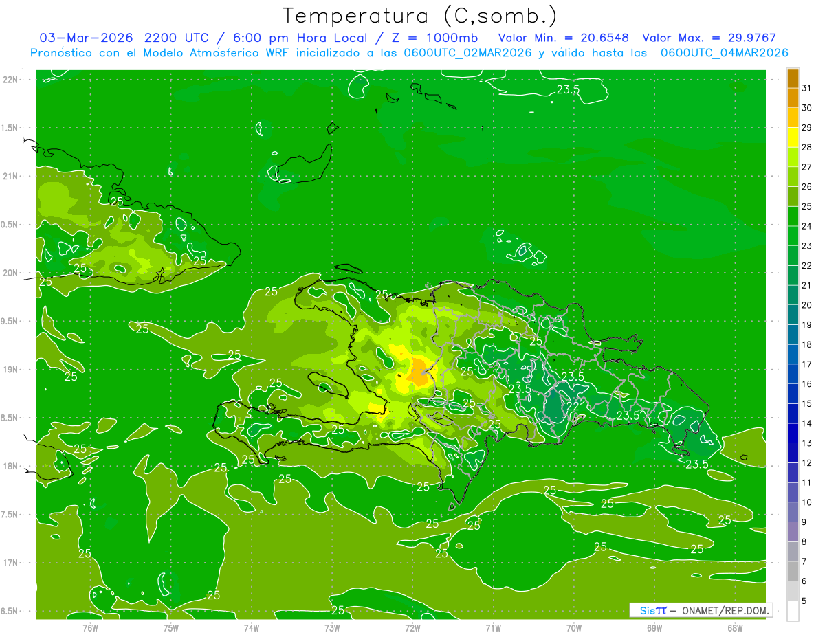
Task: Click the '31' label on the color scale
Action: (x=806, y=88)
